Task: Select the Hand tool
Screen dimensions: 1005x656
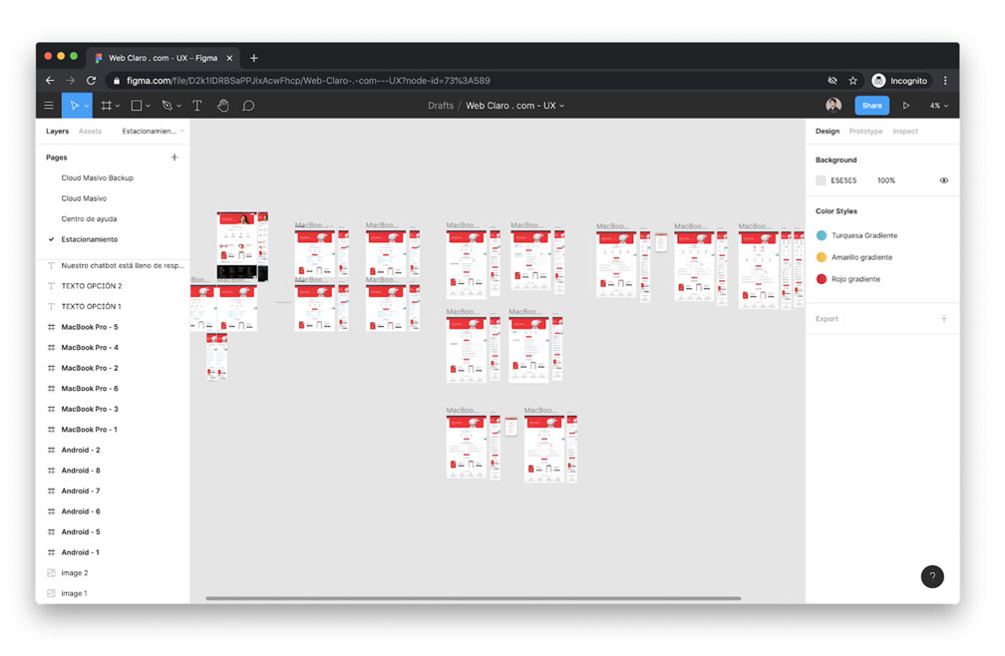Action: pyautogui.click(x=222, y=105)
